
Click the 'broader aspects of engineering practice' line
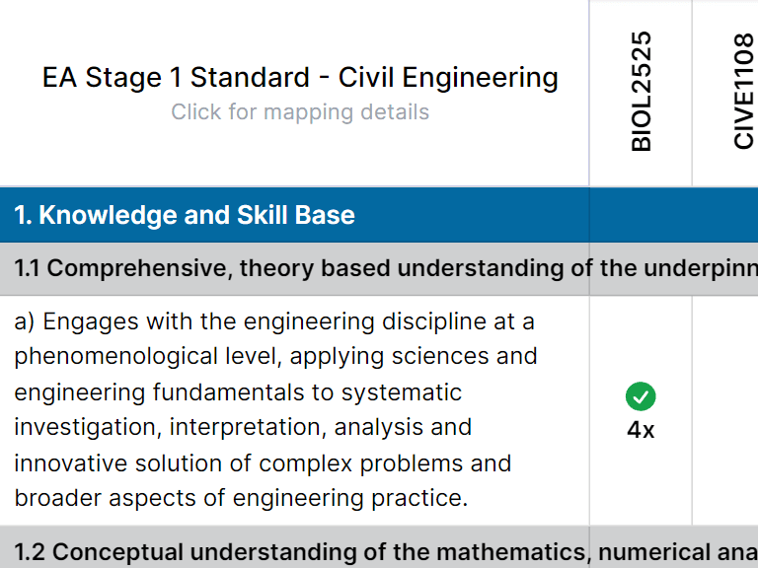pyautogui.click(x=241, y=499)
